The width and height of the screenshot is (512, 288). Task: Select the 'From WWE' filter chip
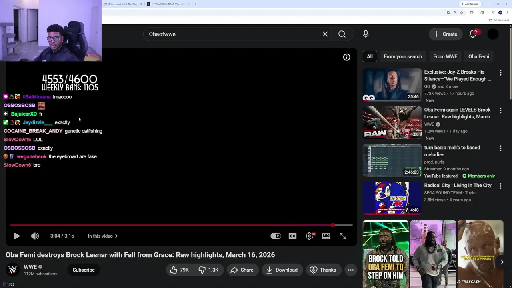pos(445,56)
